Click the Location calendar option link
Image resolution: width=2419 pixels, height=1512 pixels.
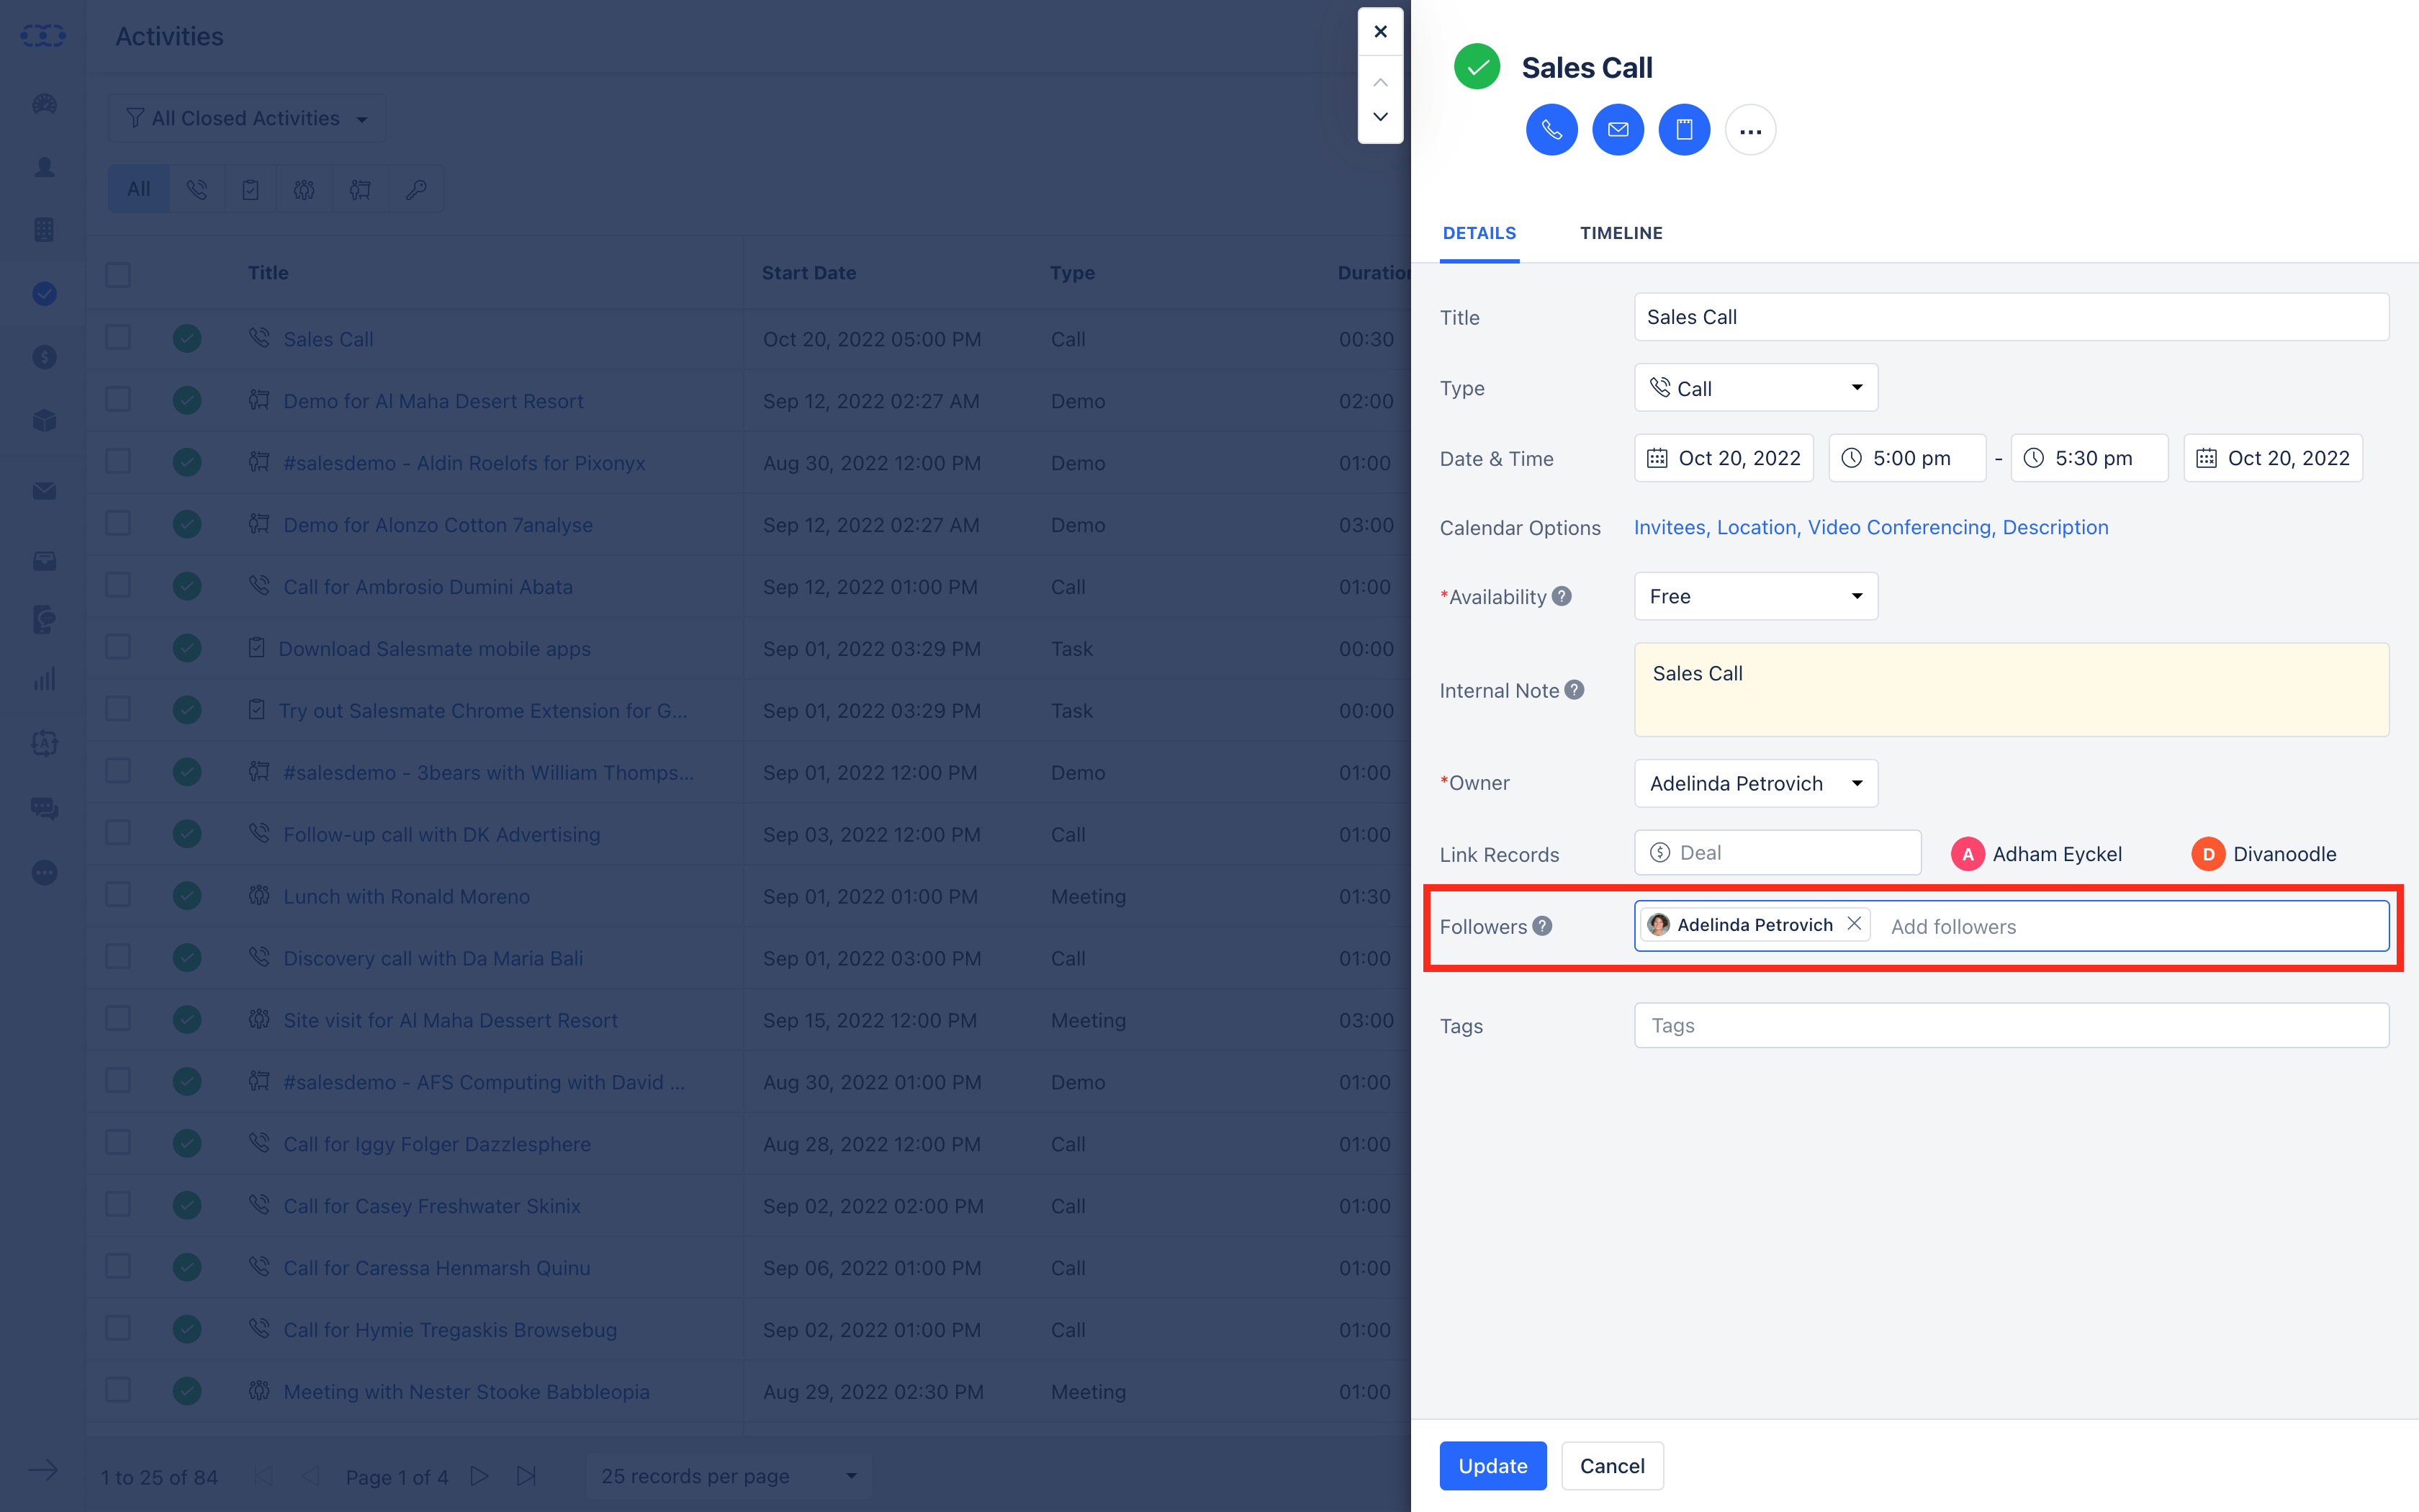1757,527
